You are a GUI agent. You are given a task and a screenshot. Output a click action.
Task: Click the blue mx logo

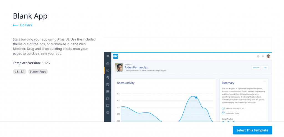[x=115, y=56]
